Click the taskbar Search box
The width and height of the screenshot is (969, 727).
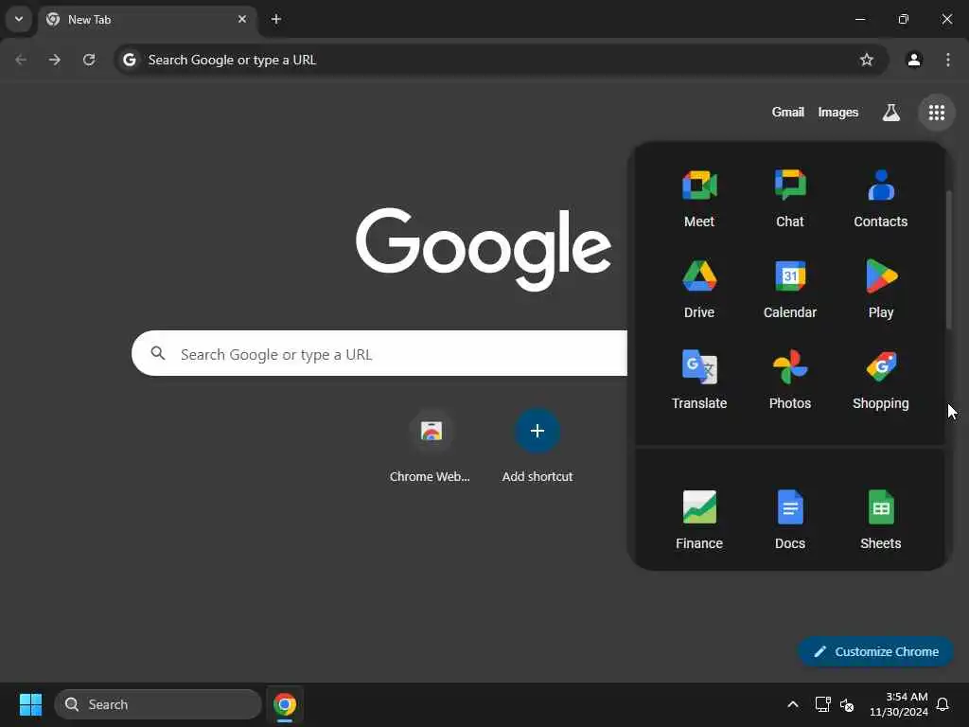pyautogui.click(x=158, y=704)
